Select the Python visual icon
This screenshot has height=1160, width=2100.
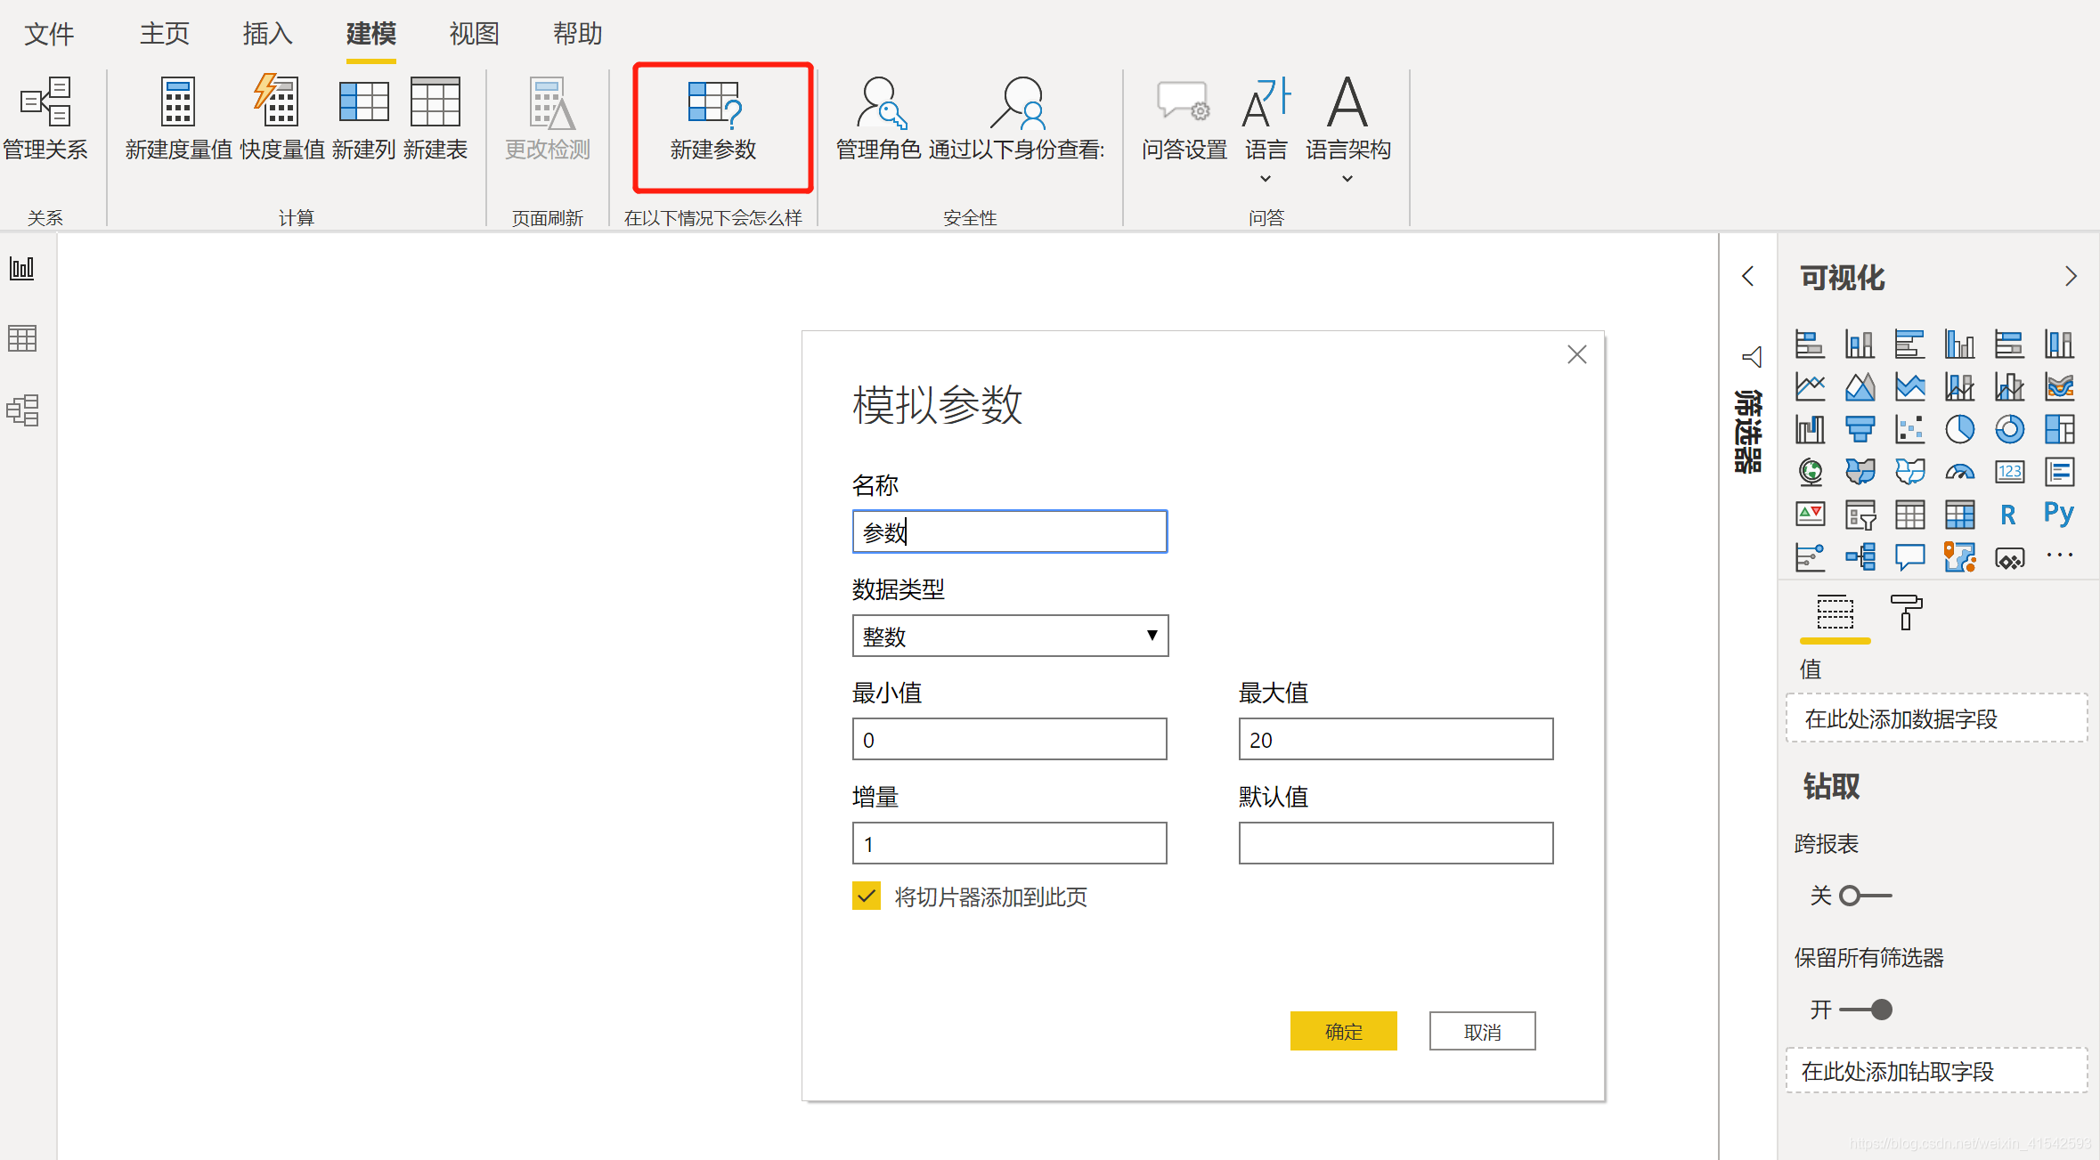pos(2058,514)
